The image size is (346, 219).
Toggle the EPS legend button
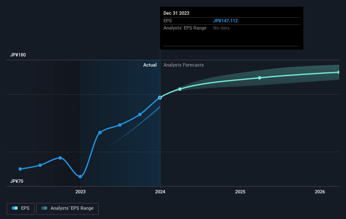pyautogui.click(x=21, y=208)
